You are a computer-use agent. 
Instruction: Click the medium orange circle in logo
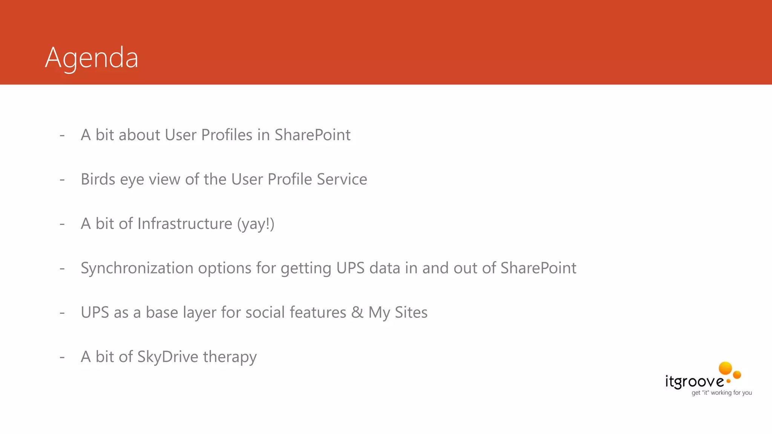tap(737, 374)
